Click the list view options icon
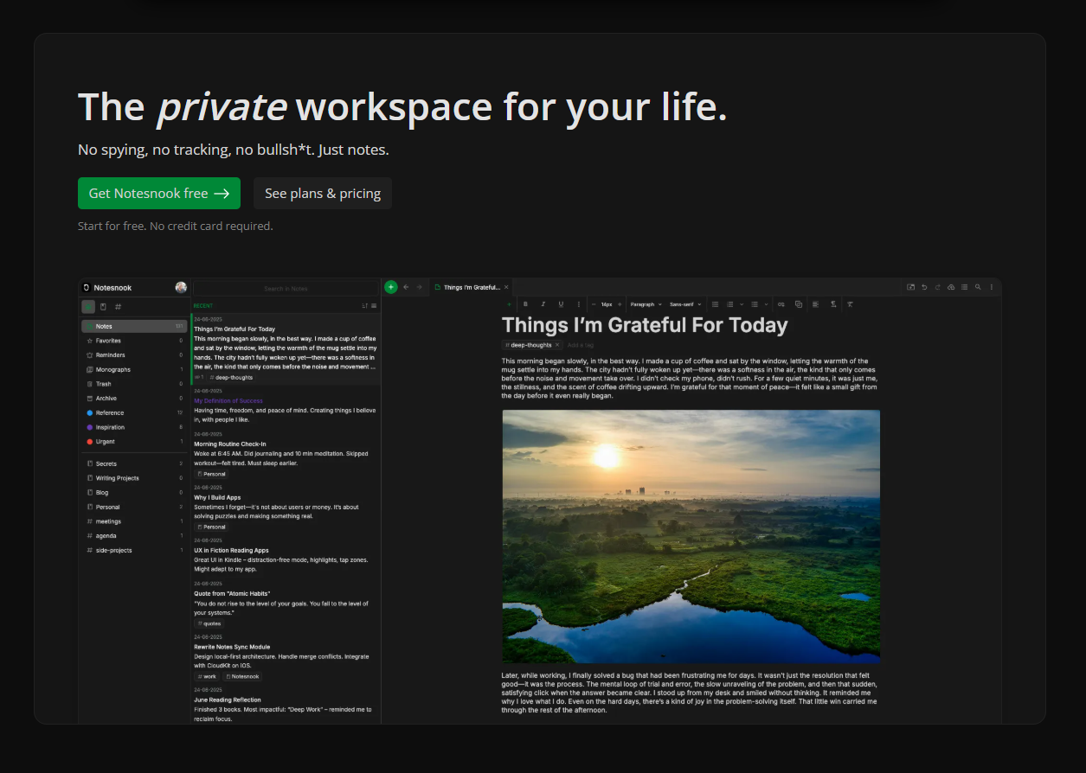Viewport: 1086px width, 773px height. pyautogui.click(x=374, y=306)
